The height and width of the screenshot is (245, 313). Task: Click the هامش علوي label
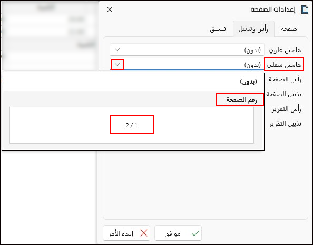tap(285, 50)
